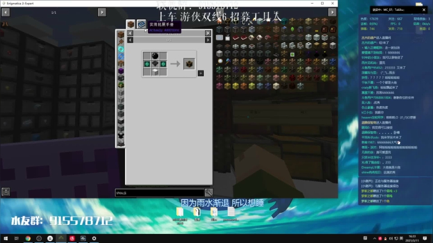Screen dimensions: 433x243
Task: Pick the magnifying glass item in list
Action: coord(220,61)
